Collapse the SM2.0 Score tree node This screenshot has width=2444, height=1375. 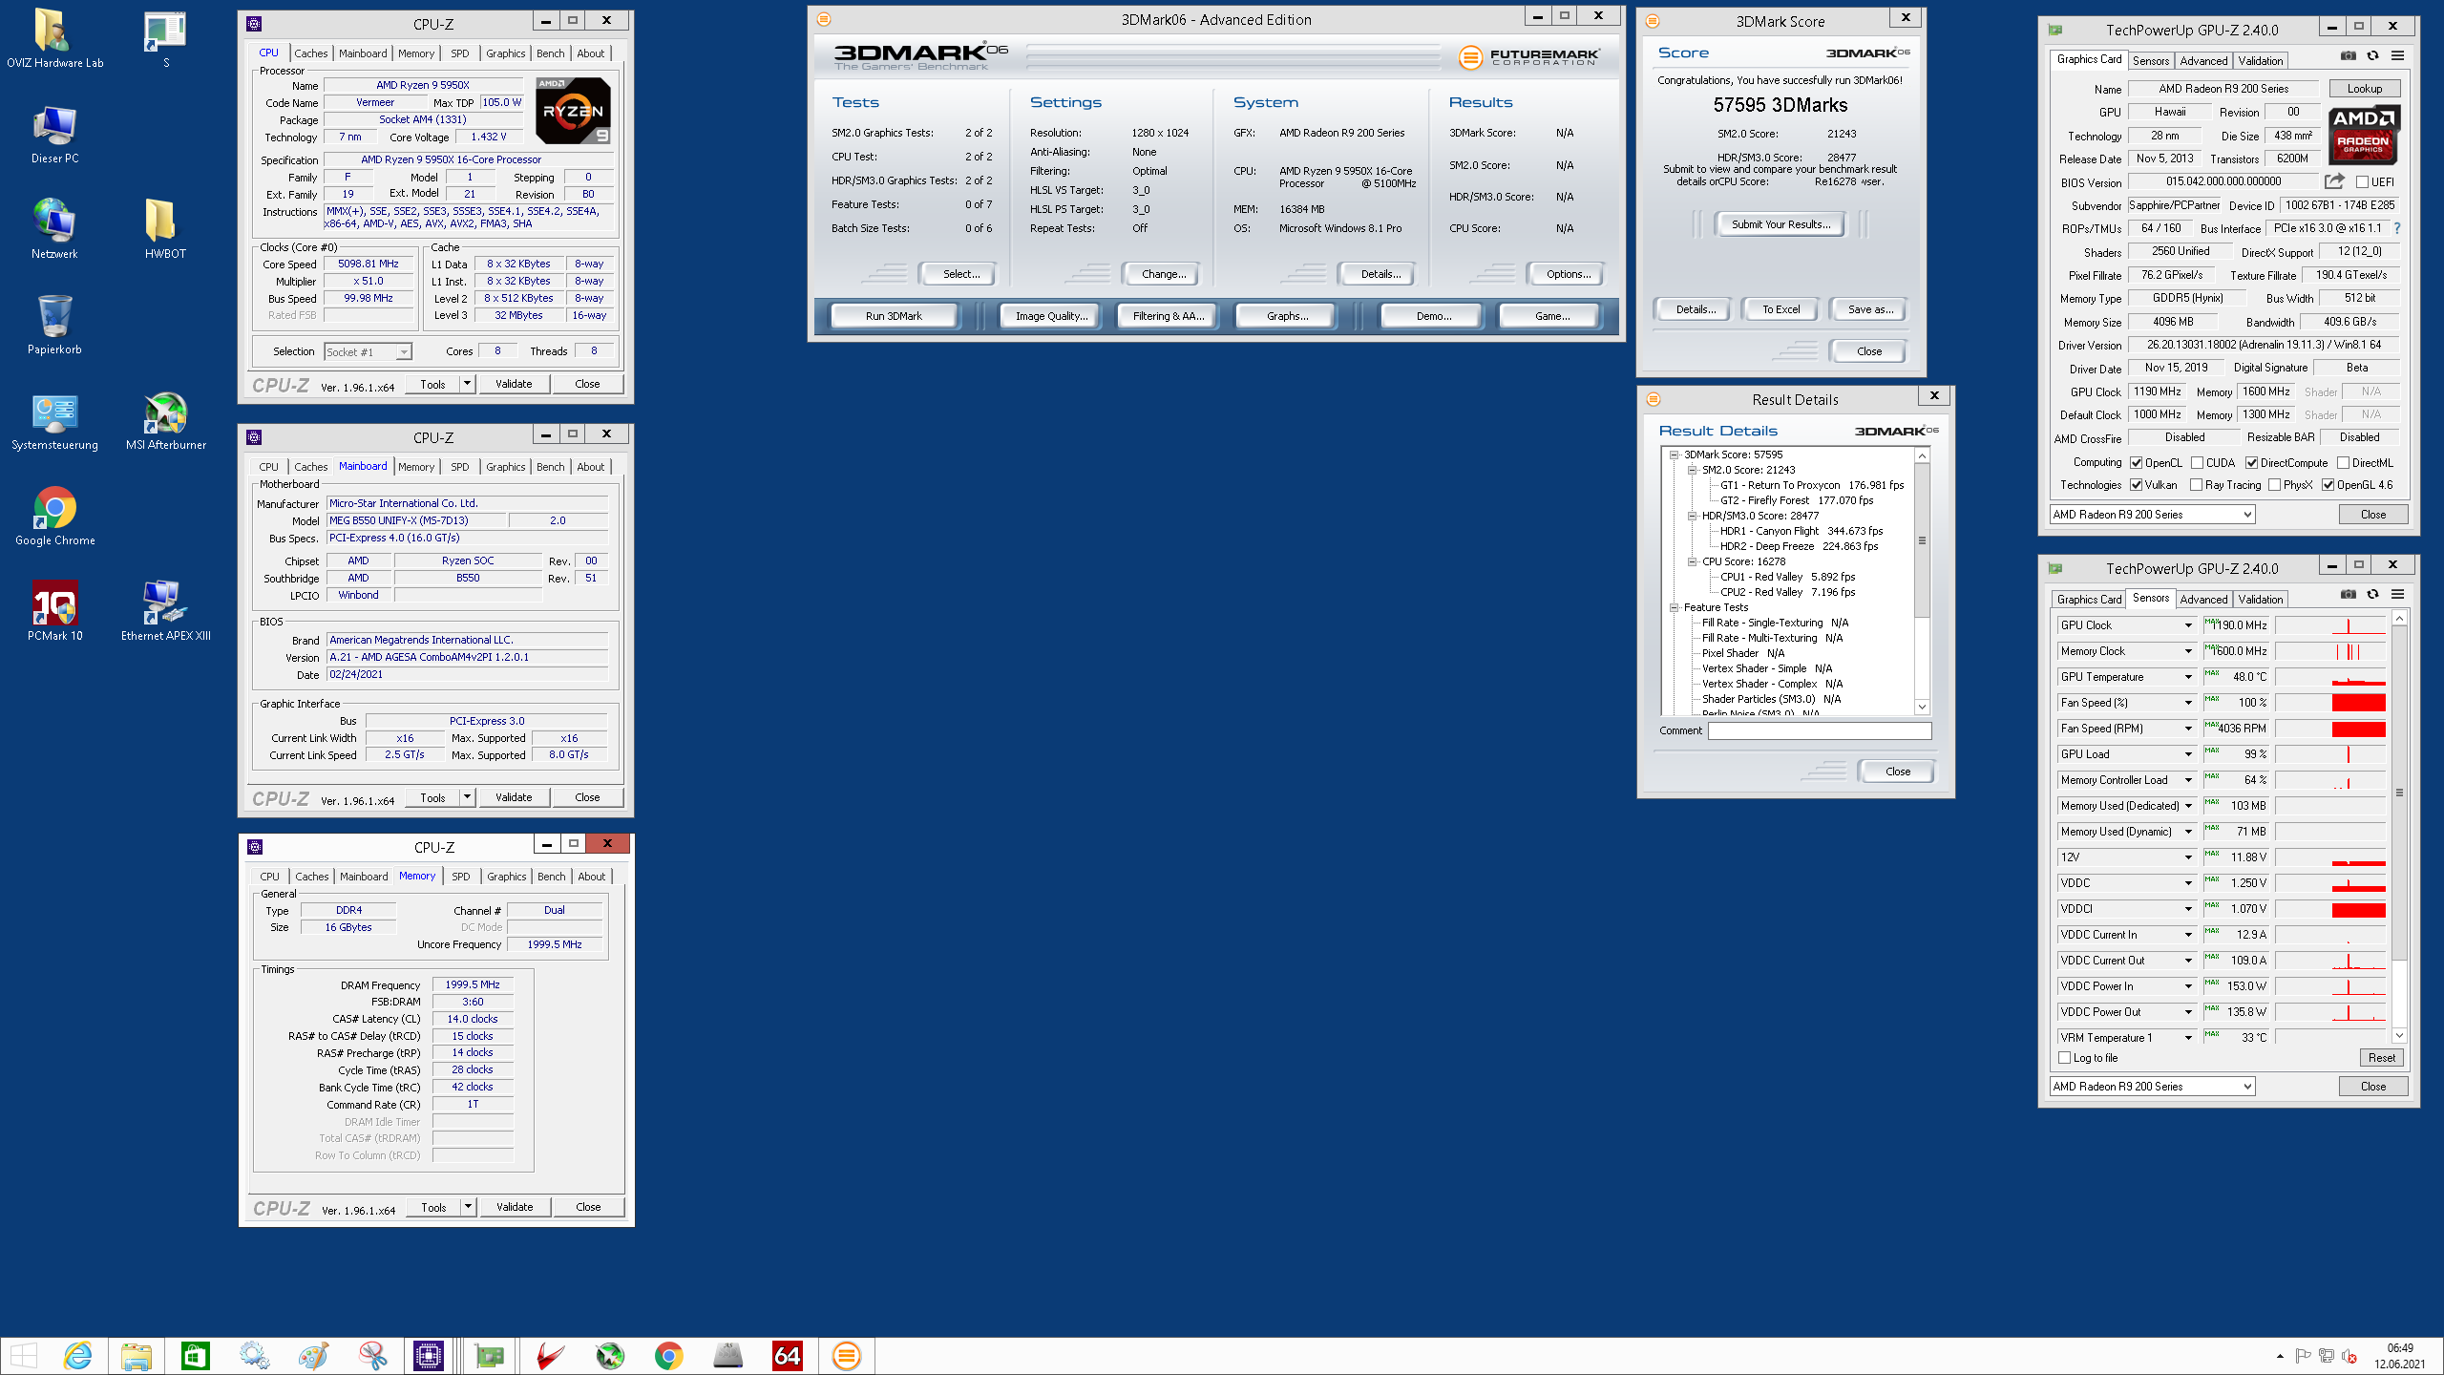[1692, 471]
